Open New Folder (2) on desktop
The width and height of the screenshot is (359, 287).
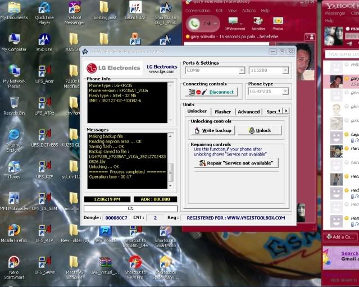coord(74,233)
